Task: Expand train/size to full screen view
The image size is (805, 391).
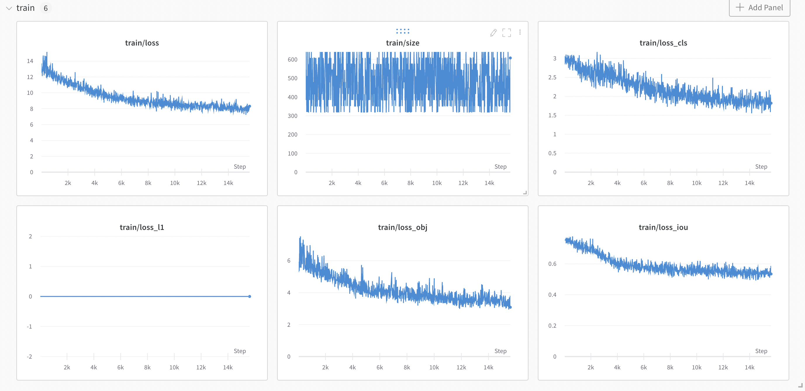Action: [507, 32]
